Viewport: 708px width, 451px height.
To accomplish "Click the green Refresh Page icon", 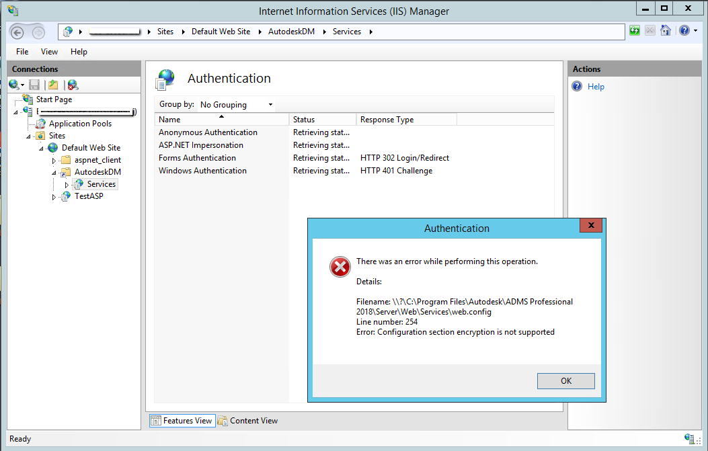I will [635, 31].
